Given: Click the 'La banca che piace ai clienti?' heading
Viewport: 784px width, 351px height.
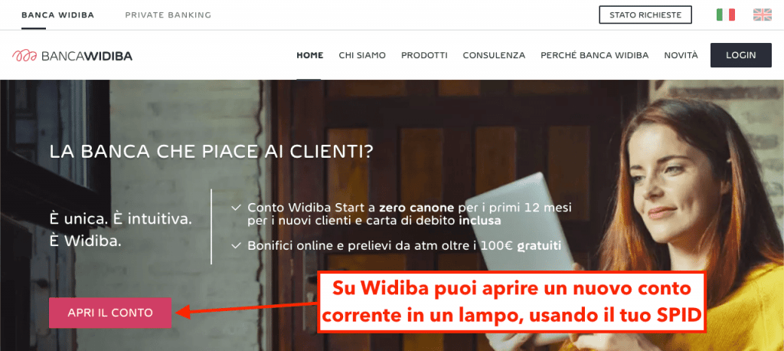Looking at the screenshot, I should tap(211, 152).
